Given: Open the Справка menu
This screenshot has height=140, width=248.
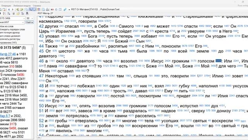Looking at the screenshot, I should pyautogui.click(x=37, y=5).
